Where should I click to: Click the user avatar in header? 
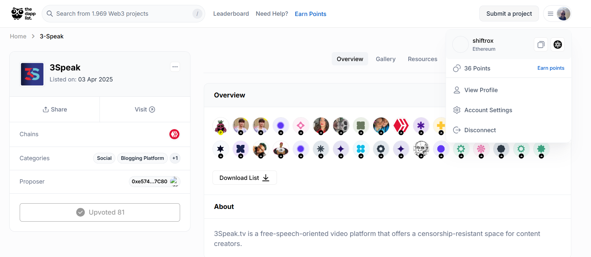click(x=563, y=14)
